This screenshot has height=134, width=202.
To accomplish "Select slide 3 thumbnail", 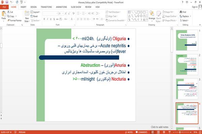I will (187, 89).
